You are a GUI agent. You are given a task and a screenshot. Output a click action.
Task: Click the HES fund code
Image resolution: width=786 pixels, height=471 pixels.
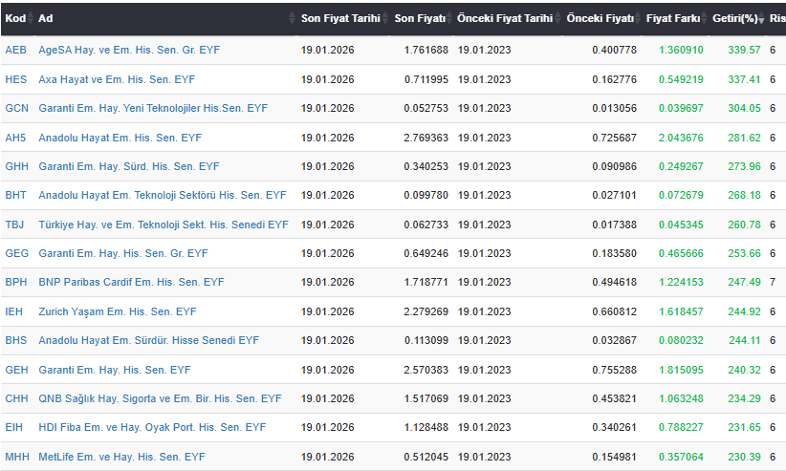point(16,79)
